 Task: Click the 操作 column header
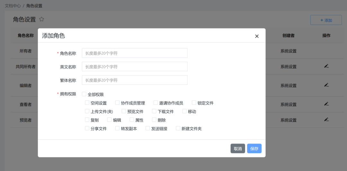326,35
